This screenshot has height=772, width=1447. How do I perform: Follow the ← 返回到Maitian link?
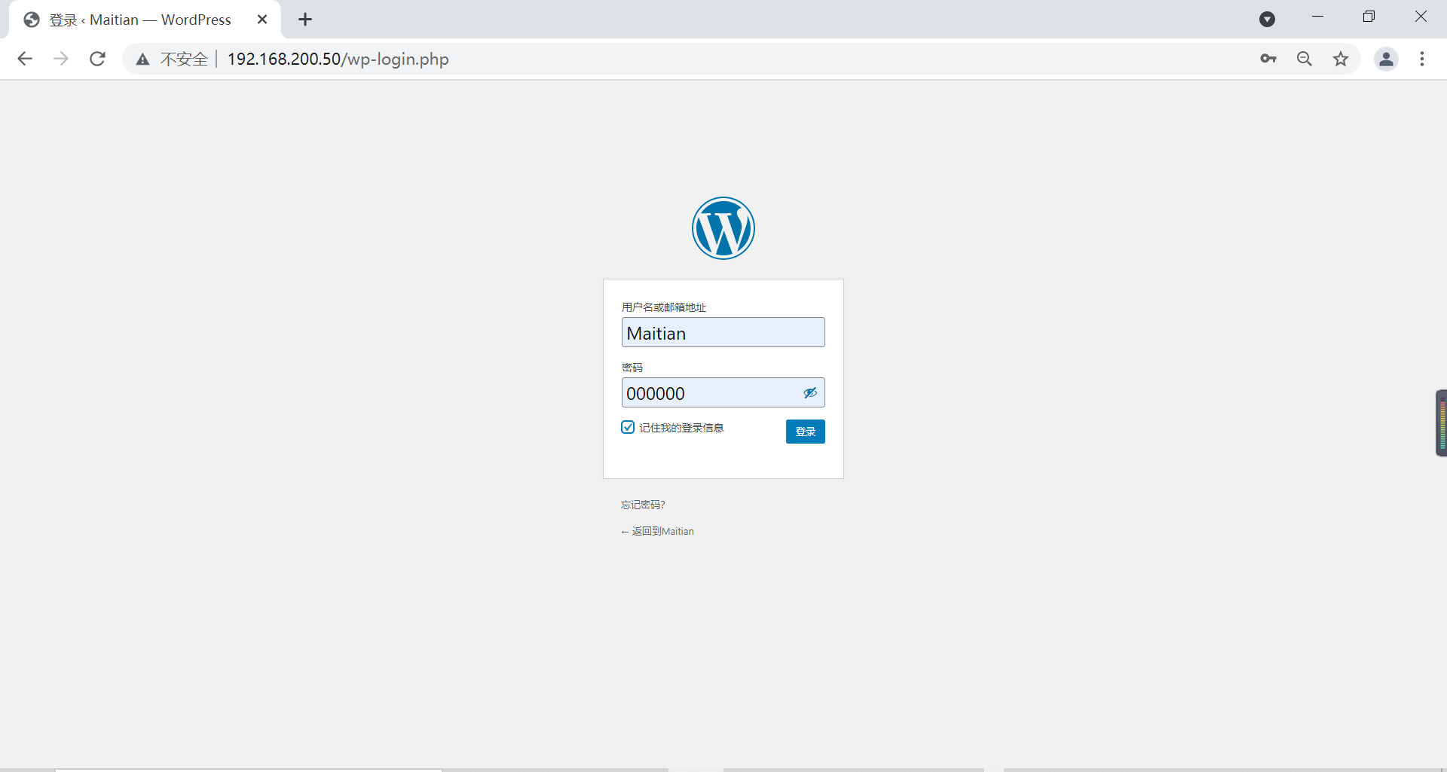tap(657, 531)
